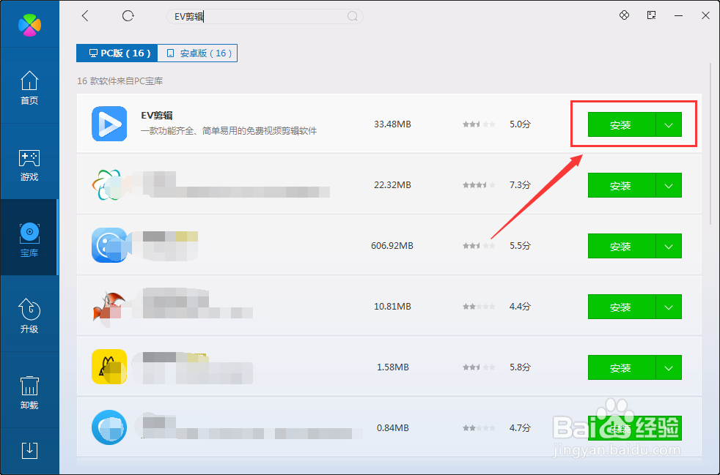Screen dimensions: 720x475
Task: Refresh the page with the circular arrow
Action: [128, 16]
